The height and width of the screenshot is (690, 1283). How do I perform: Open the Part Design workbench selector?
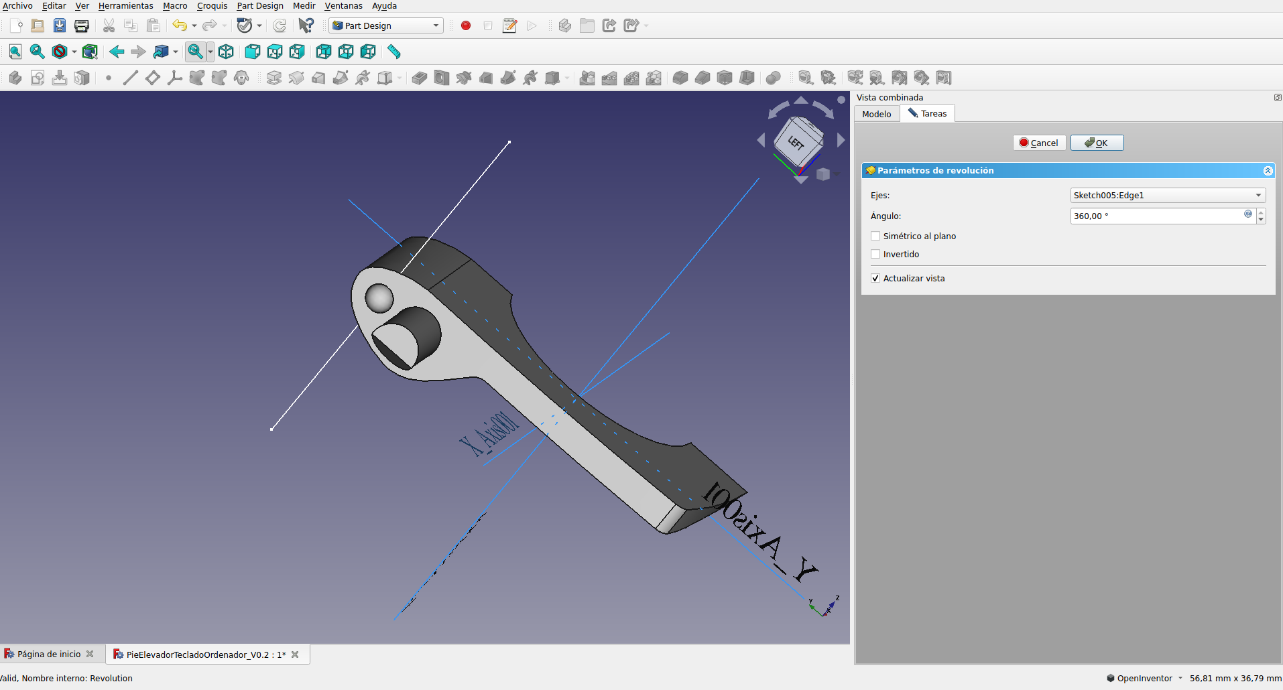click(x=386, y=25)
